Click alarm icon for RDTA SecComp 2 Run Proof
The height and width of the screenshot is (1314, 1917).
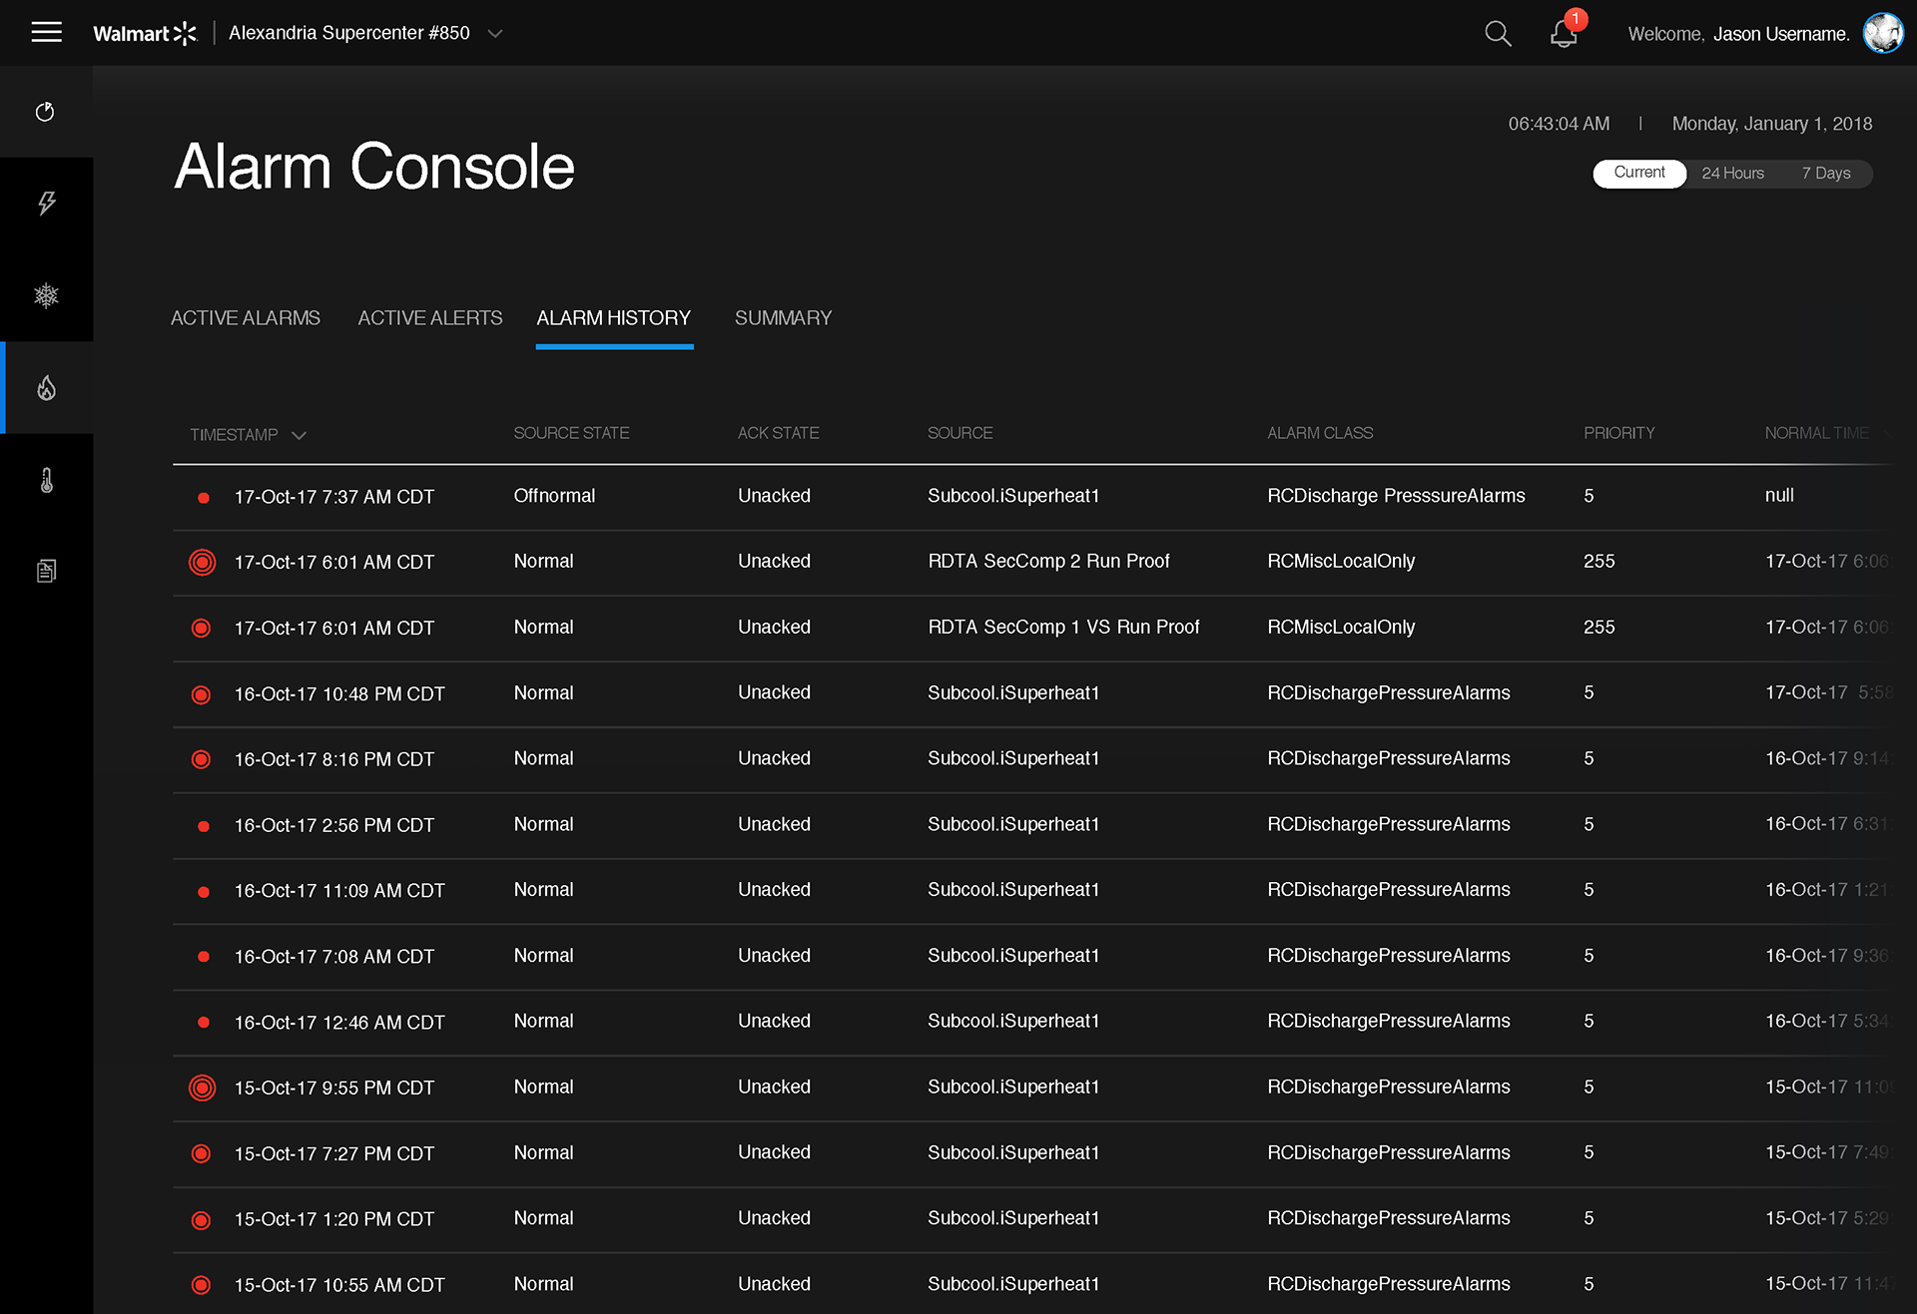click(202, 562)
